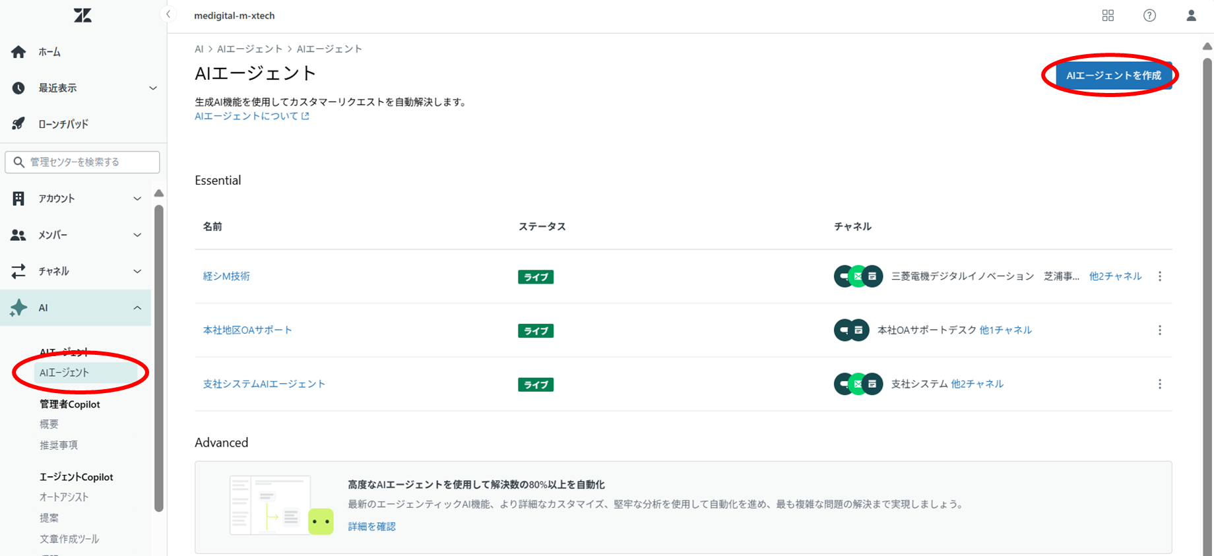Click the AIエージェントを作成 button
This screenshot has width=1214, height=556.
coord(1113,76)
